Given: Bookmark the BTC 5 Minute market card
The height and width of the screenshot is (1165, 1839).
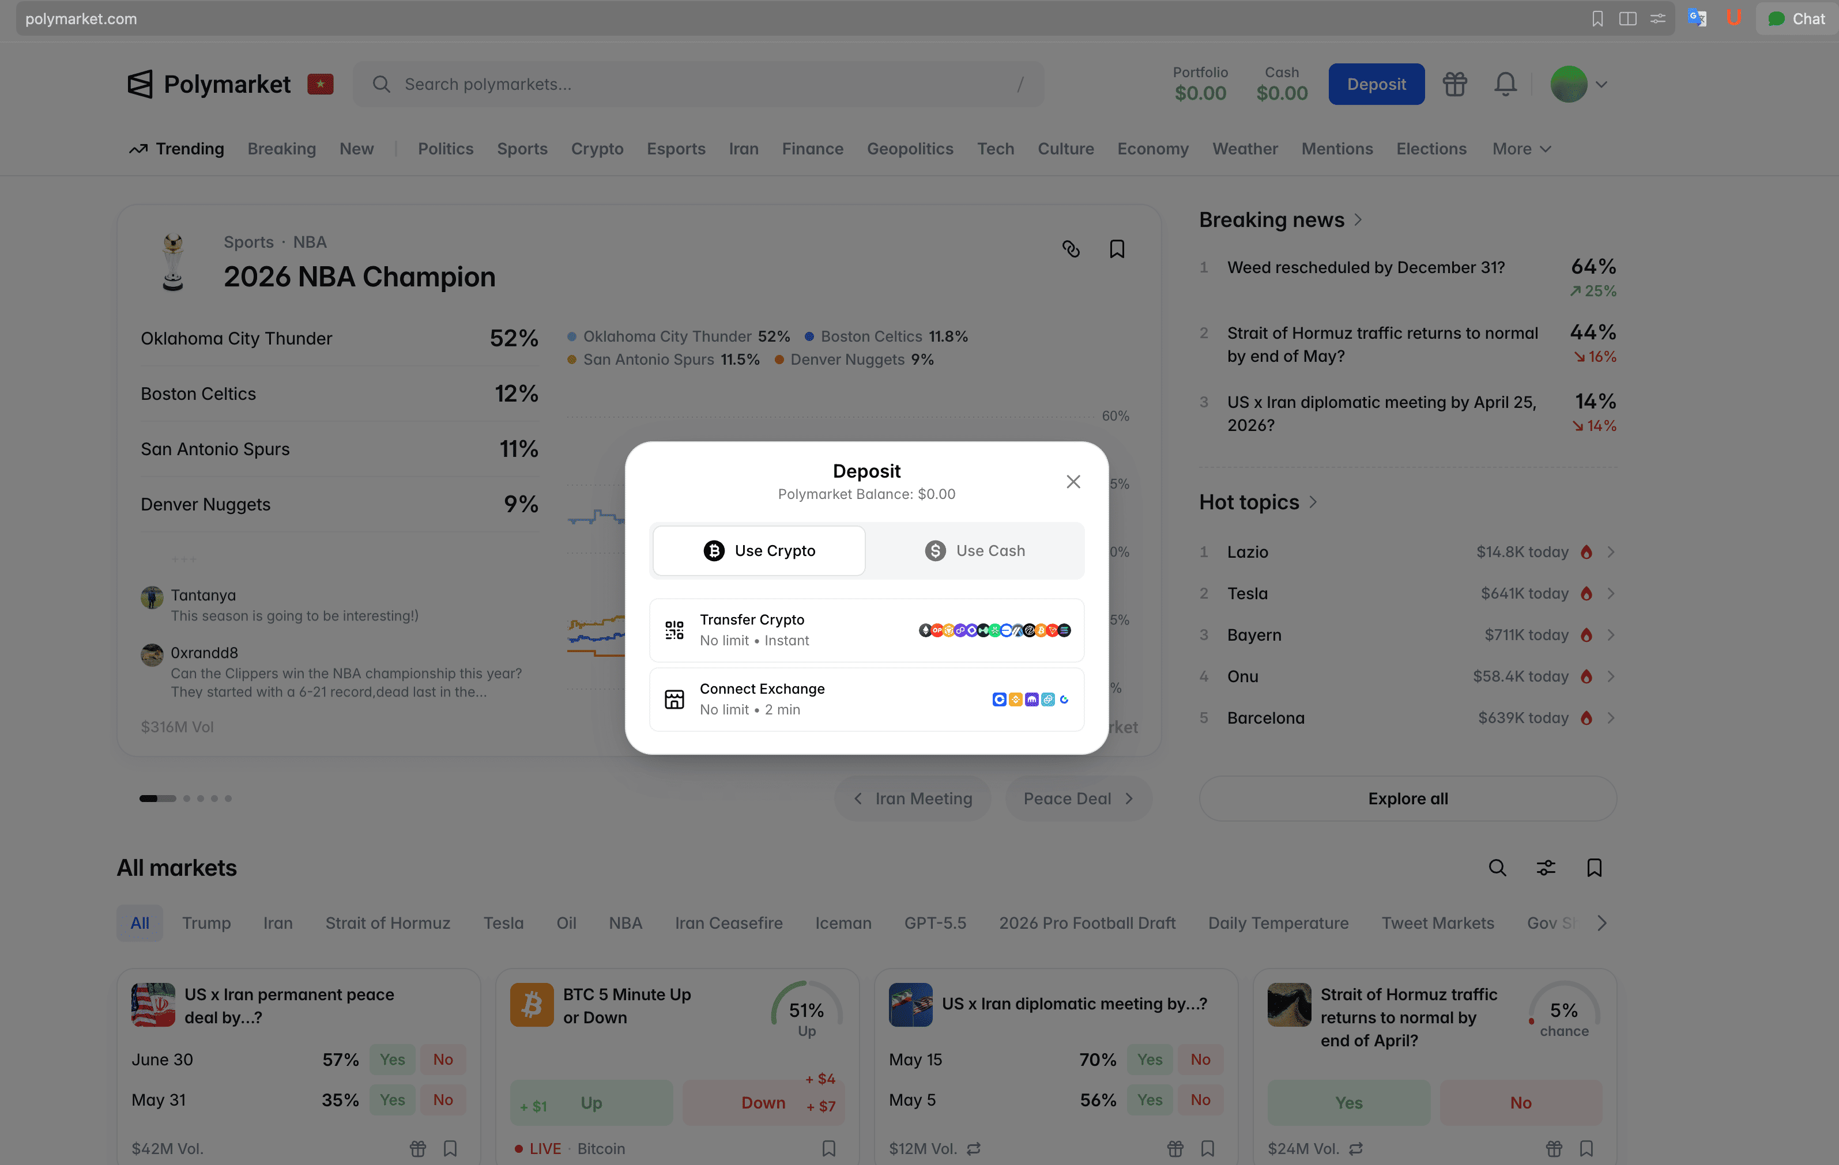Looking at the screenshot, I should [828, 1148].
